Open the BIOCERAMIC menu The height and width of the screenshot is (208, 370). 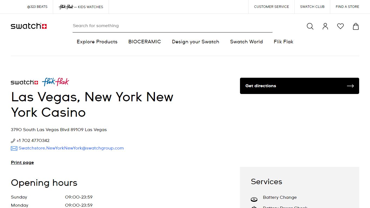pos(145,42)
